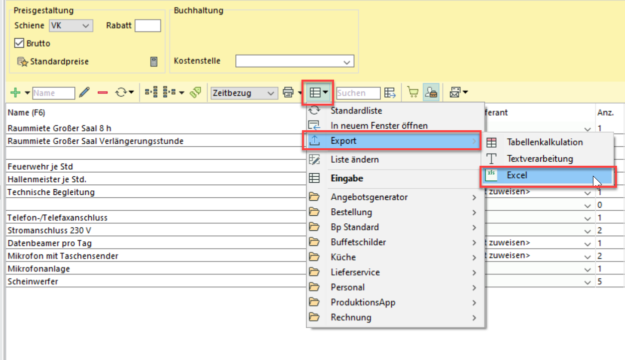
Task: Click the pencil edit icon
Action: [84, 93]
